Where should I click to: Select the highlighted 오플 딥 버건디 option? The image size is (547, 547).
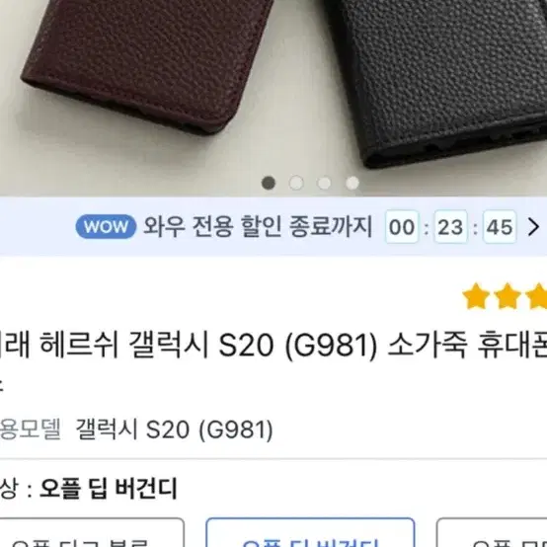pos(310,533)
